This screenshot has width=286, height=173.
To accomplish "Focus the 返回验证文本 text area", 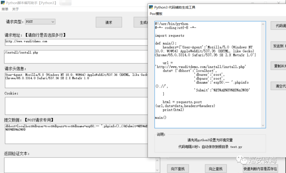I will (80, 165).
